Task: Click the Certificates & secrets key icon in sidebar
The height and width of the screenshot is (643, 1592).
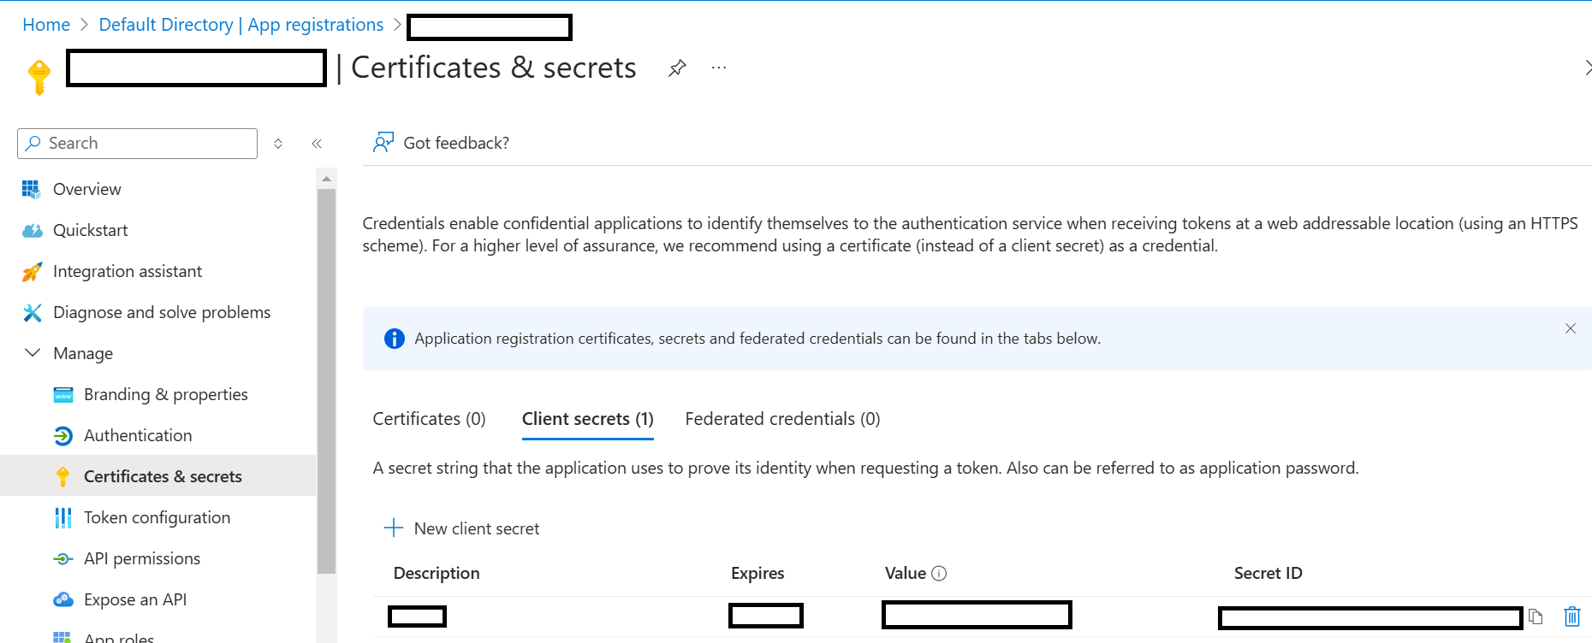Action: [62, 476]
